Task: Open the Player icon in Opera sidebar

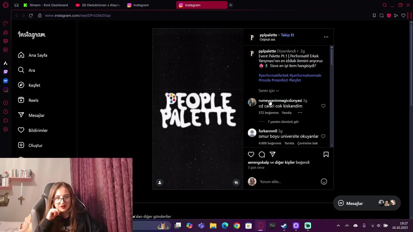Action: click(x=5, y=103)
